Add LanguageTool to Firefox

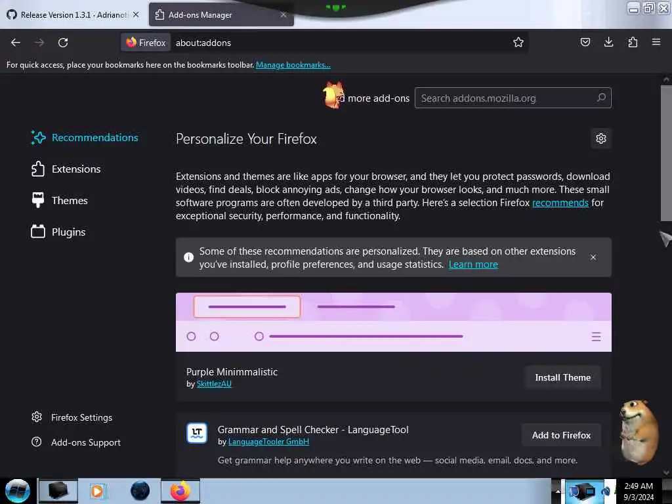pos(561,436)
